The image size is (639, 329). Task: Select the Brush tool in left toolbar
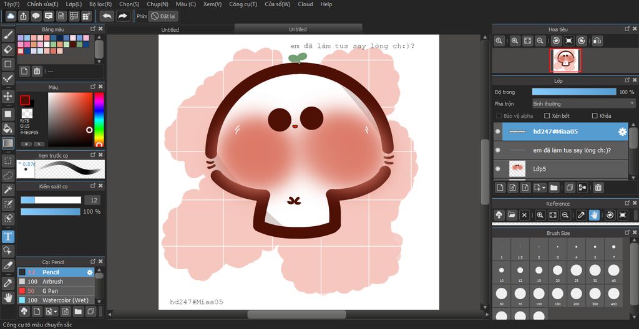(x=7, y=35)
